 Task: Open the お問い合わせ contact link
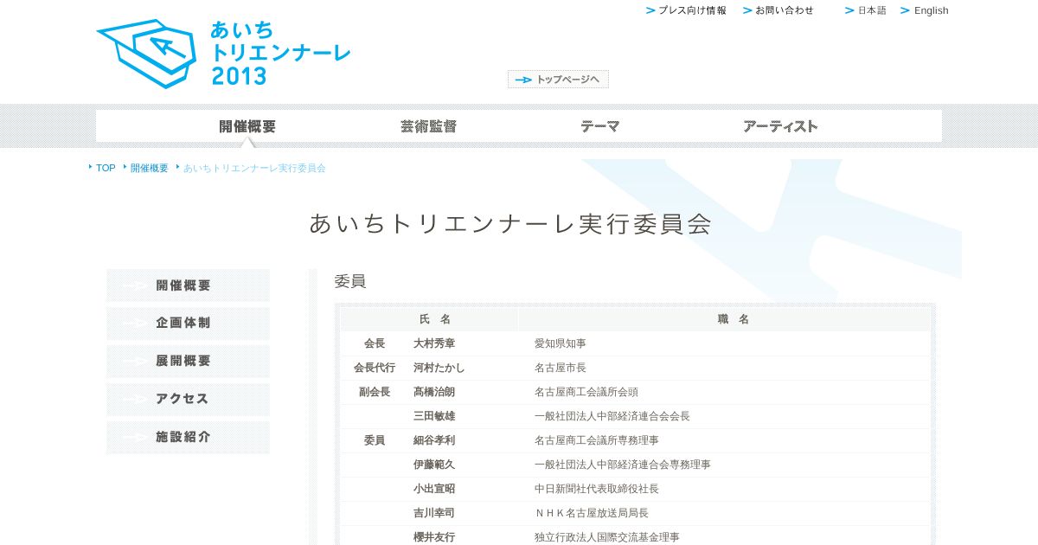[778, 10]
